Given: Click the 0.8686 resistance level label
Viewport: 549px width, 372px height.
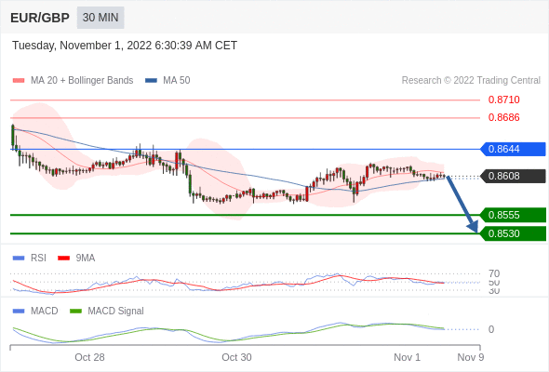Looking at the screenshot, I should tap(503, 117).
